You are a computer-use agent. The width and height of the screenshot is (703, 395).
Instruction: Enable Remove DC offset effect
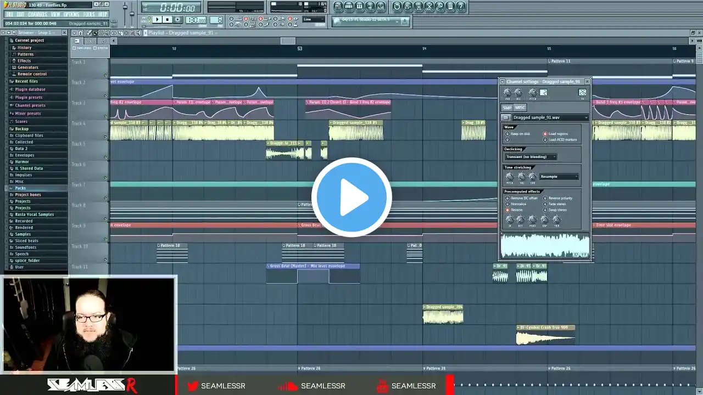[x=507, y=198]
